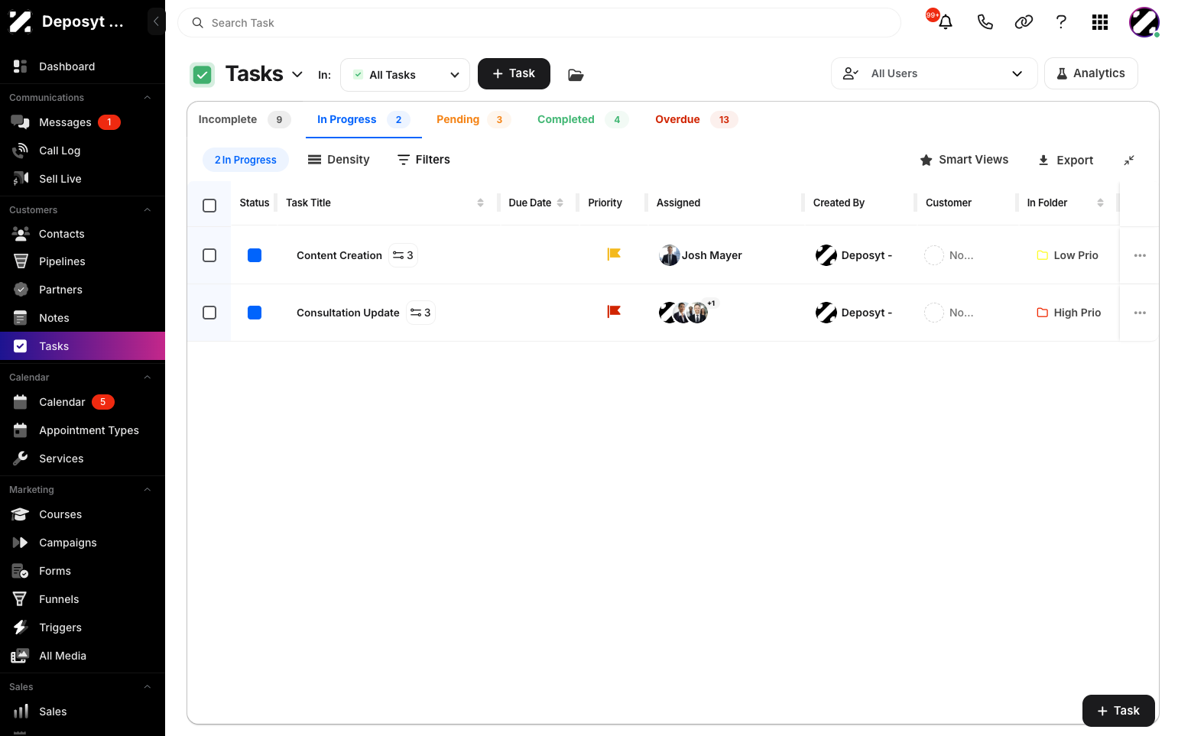Check the Consultation Update row checkbox
Screen dimensions: 1178x736
click(x=209, y=313)
